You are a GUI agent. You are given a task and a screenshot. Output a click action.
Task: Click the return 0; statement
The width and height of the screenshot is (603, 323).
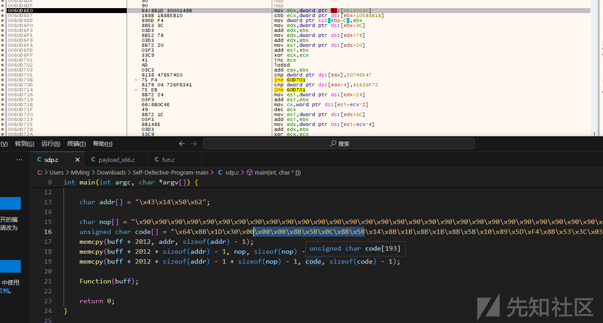[x=97, y=301]
